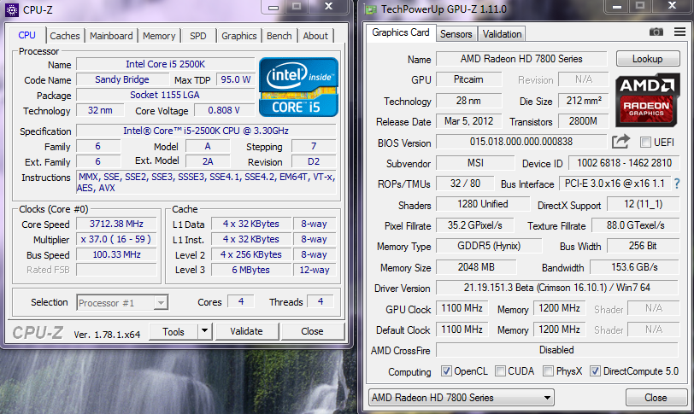Viewport: 694px width, 414px height.
Task: Expand the Tools button dropdown arrow
Action: point(204,331)
